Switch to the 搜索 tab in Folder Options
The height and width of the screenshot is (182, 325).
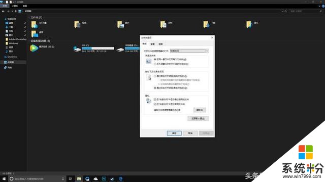[x=160, y=44]
